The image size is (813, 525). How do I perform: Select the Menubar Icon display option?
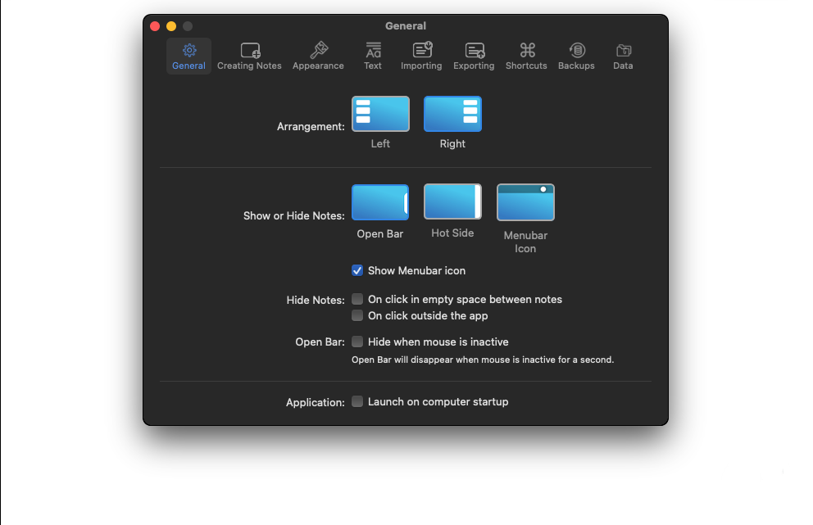click(525, 202)
